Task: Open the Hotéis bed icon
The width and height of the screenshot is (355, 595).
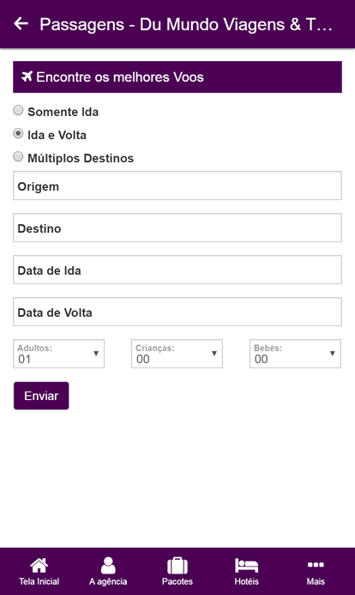Action: click(x=246, y=566)
